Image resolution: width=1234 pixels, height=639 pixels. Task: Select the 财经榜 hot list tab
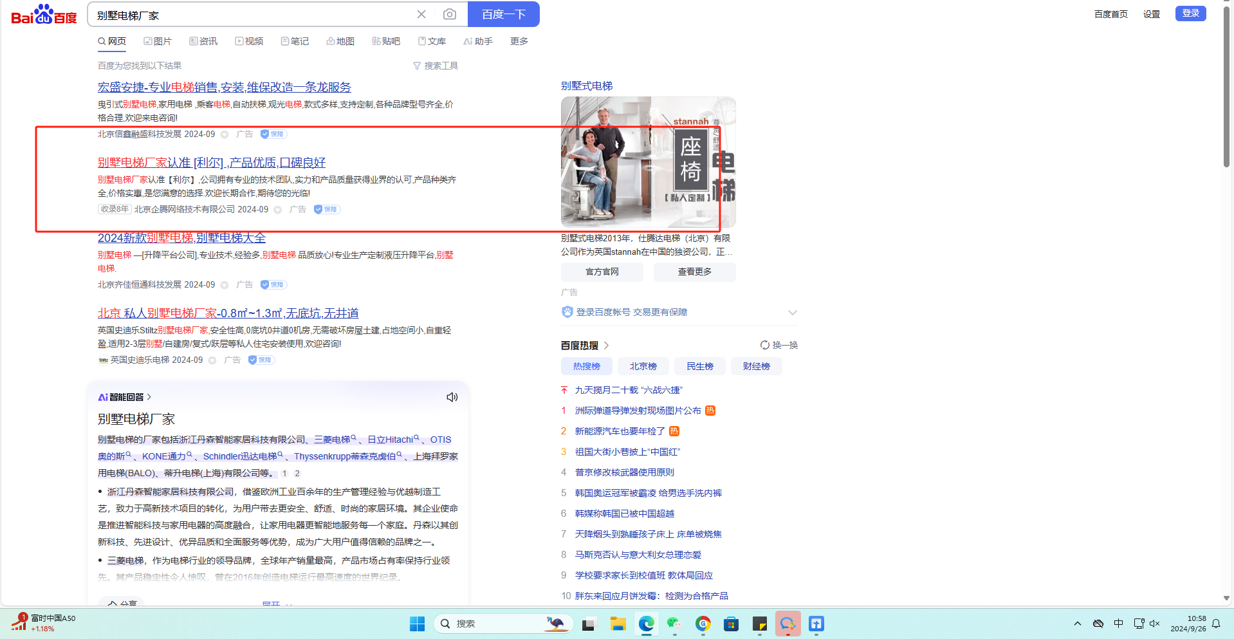click(757, 366)
